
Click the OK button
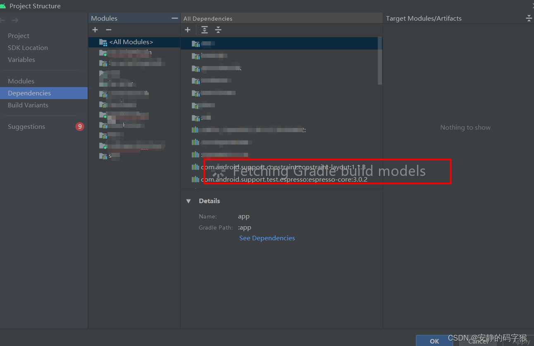pos(434,341)
